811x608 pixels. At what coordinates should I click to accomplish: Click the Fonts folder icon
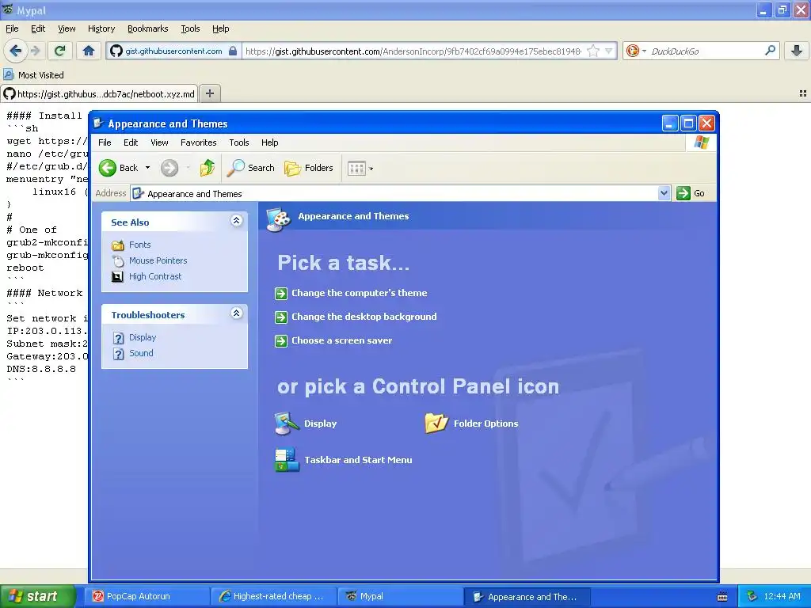click(118, 245)
